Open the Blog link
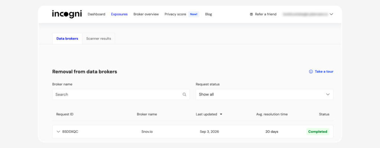Screen dimensions: 380x148 209,14
